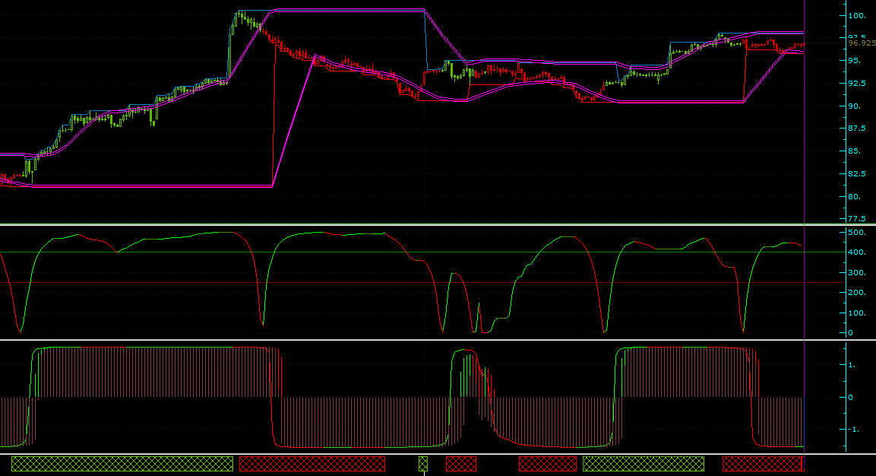Click the 95. price axis label
The image size is (876, 476).
pos(855,60)
